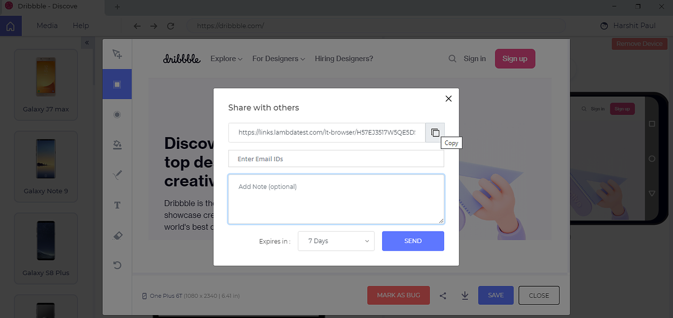Image resolution: width=673 pixels, height=318 pixels.
Task: Open the share icon beside Mark as Bug
Action: (x=443, y=296)
